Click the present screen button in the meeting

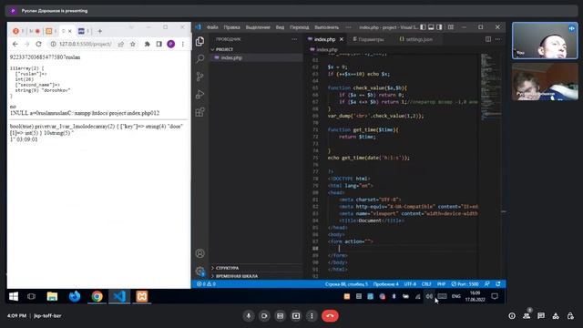[296, 316]
